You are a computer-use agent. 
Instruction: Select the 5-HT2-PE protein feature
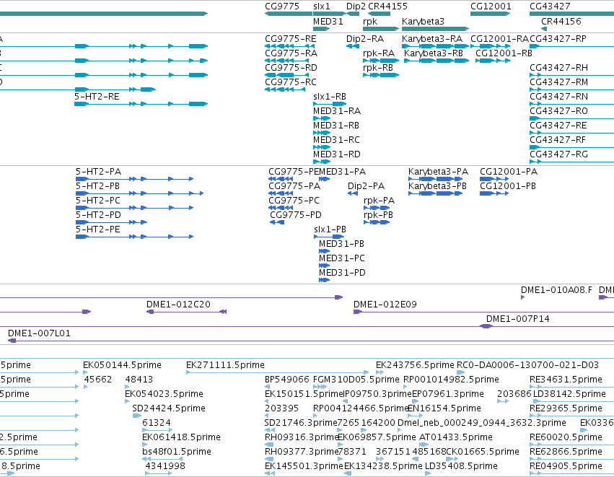[134, 237]
